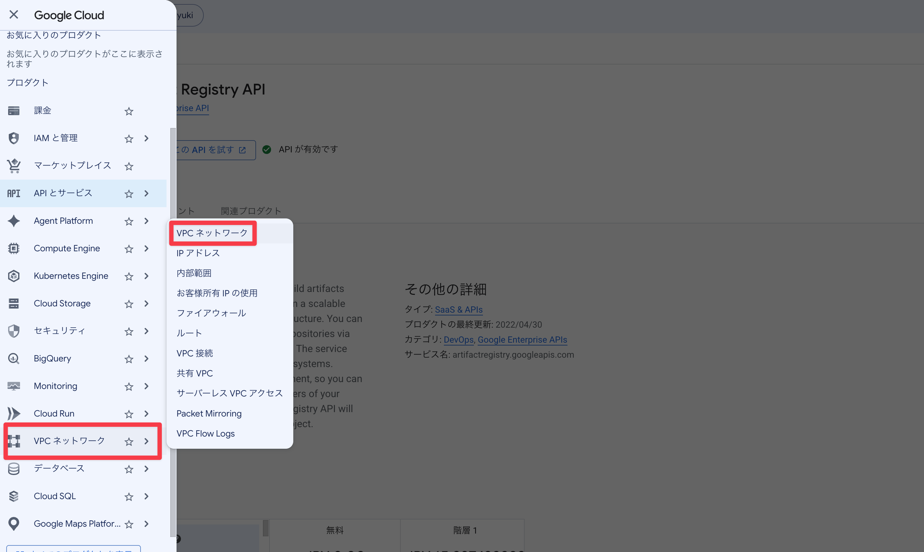Select VPC 接続 from the submenu
The width and height of the screenshot is (924, 552).
(x=230, y=353)
